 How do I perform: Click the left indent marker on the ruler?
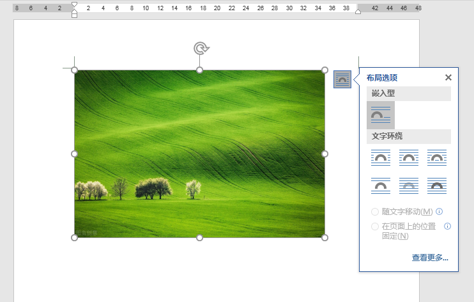coord(74,15)
